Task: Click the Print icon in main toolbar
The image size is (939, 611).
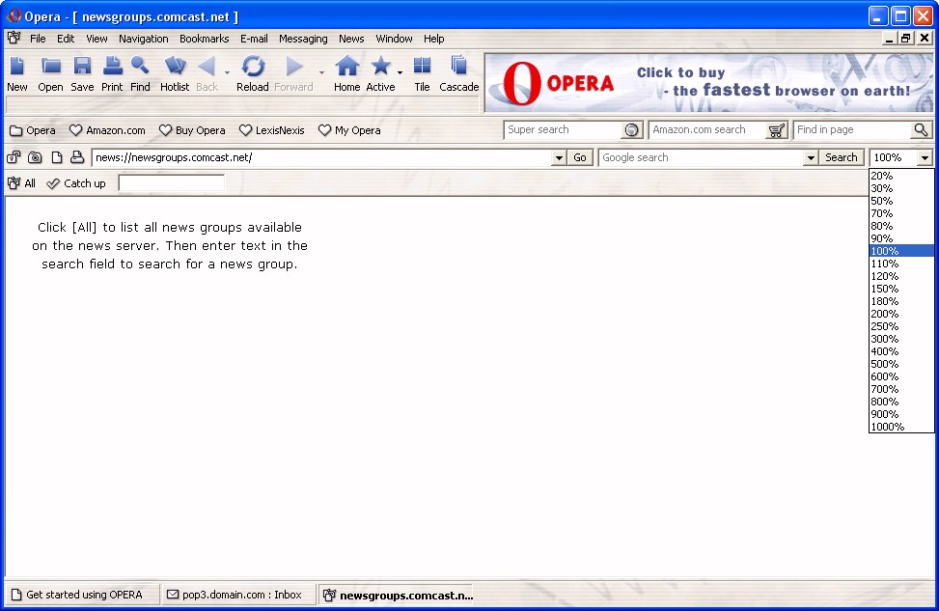Action: point(112,67)
